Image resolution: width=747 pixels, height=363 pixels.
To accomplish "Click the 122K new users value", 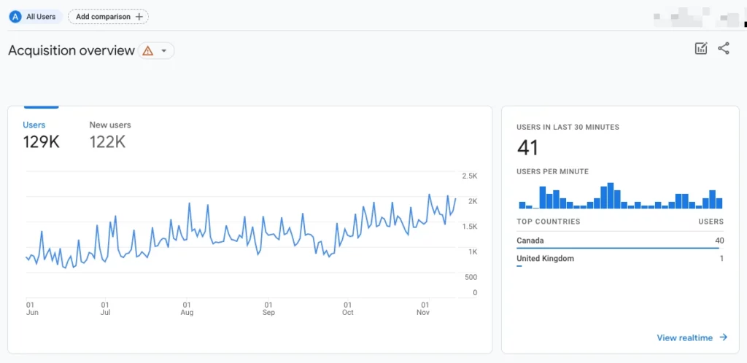I will 108,142.
